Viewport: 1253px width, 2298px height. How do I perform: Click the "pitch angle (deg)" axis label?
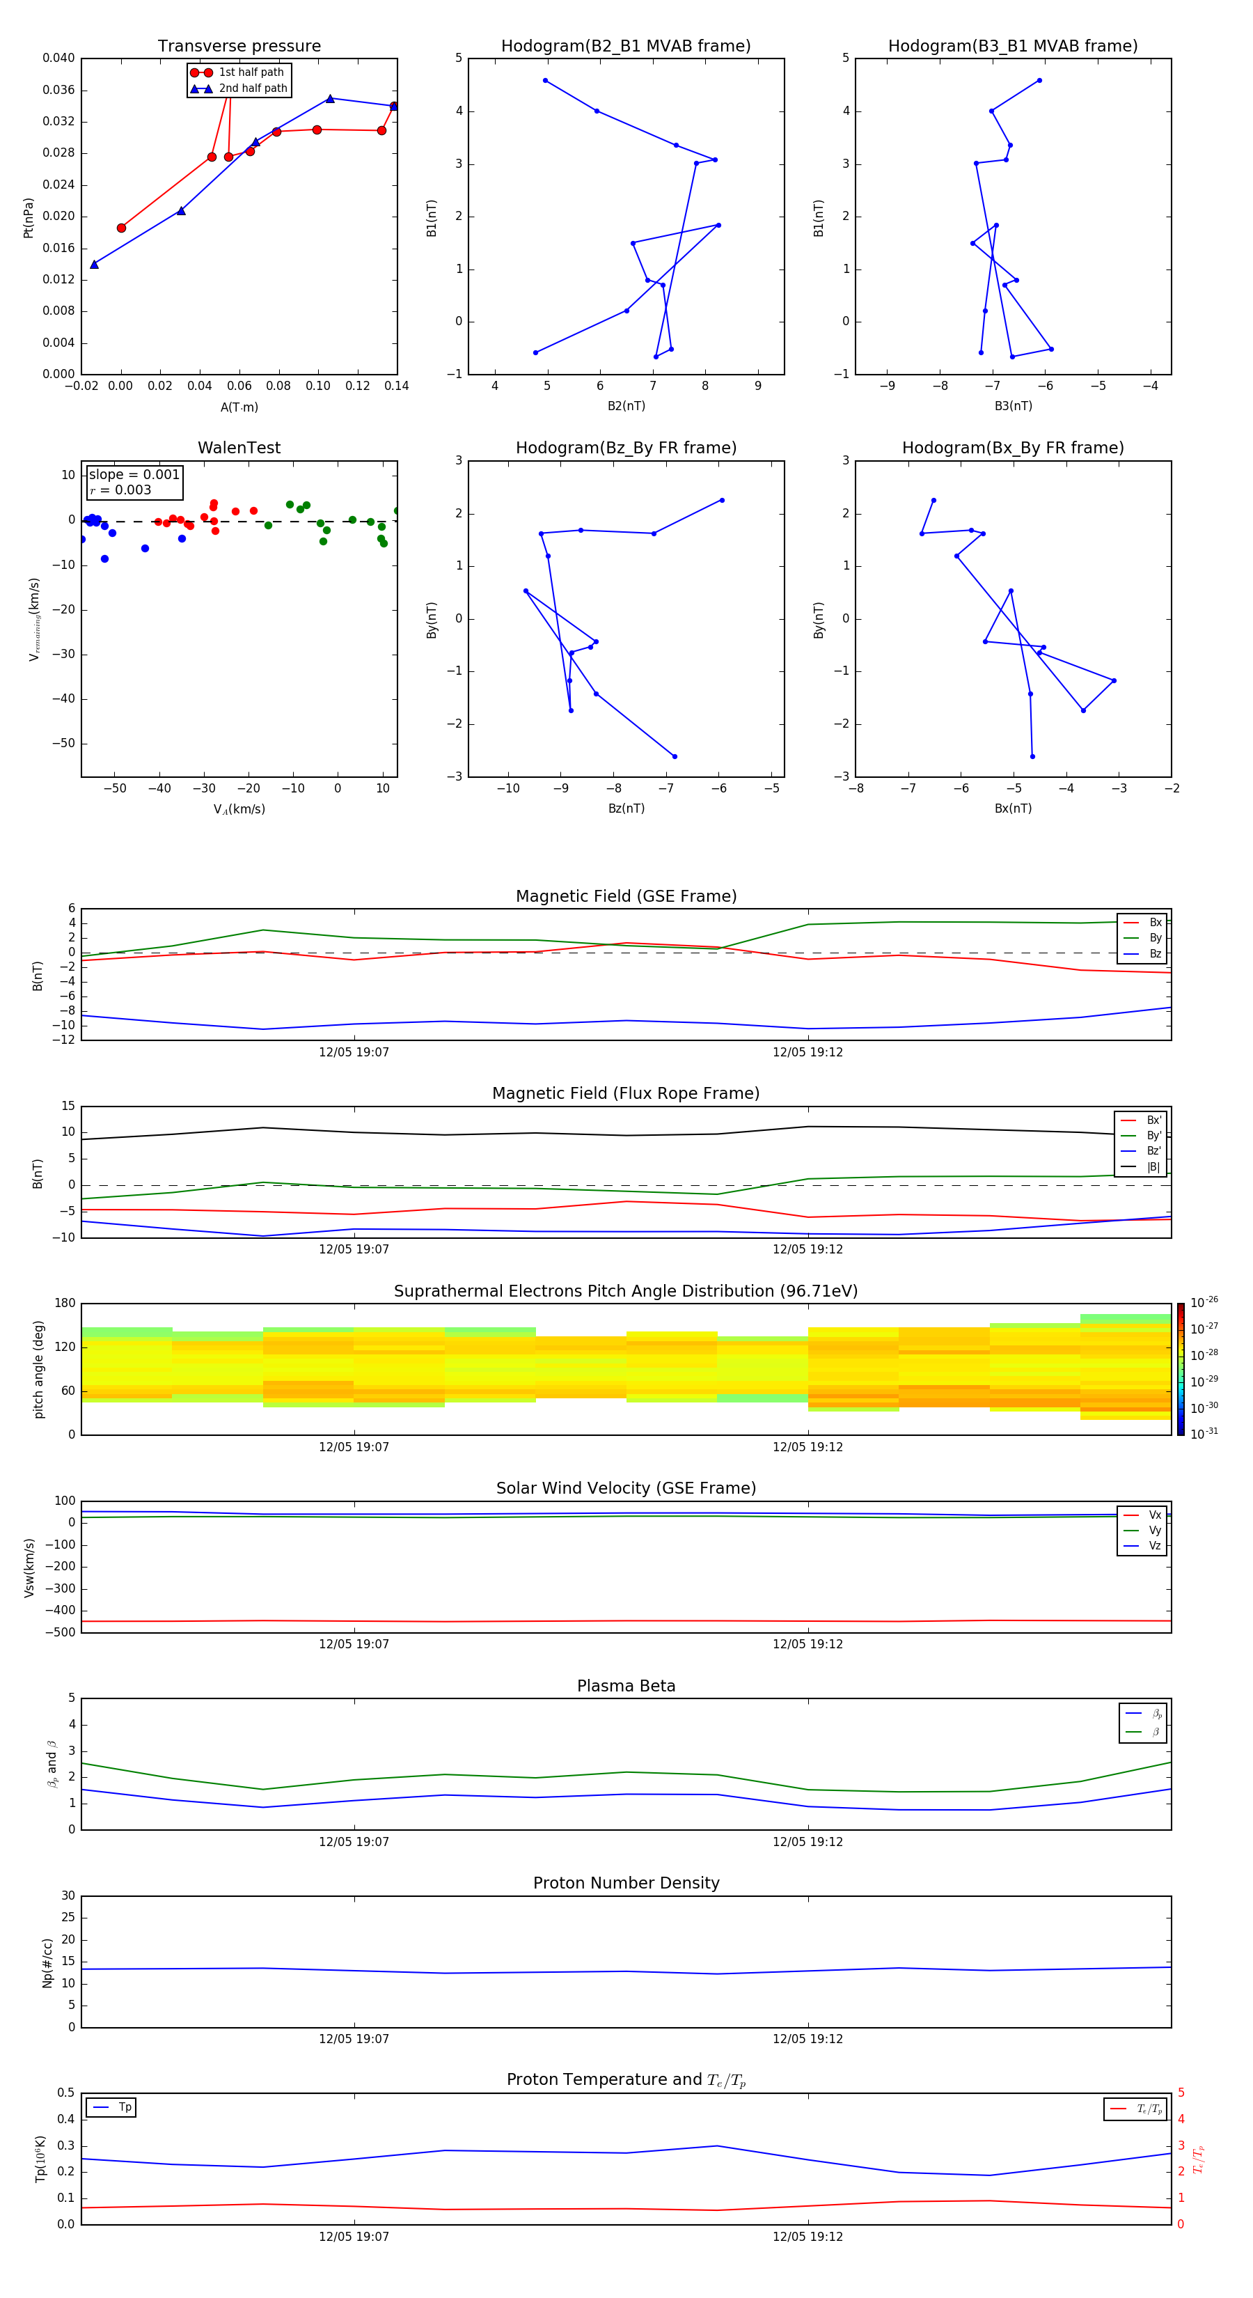pos(38,1369)
